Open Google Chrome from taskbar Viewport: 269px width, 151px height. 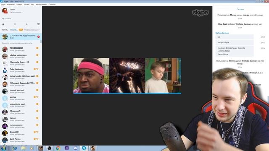(58, 148)
